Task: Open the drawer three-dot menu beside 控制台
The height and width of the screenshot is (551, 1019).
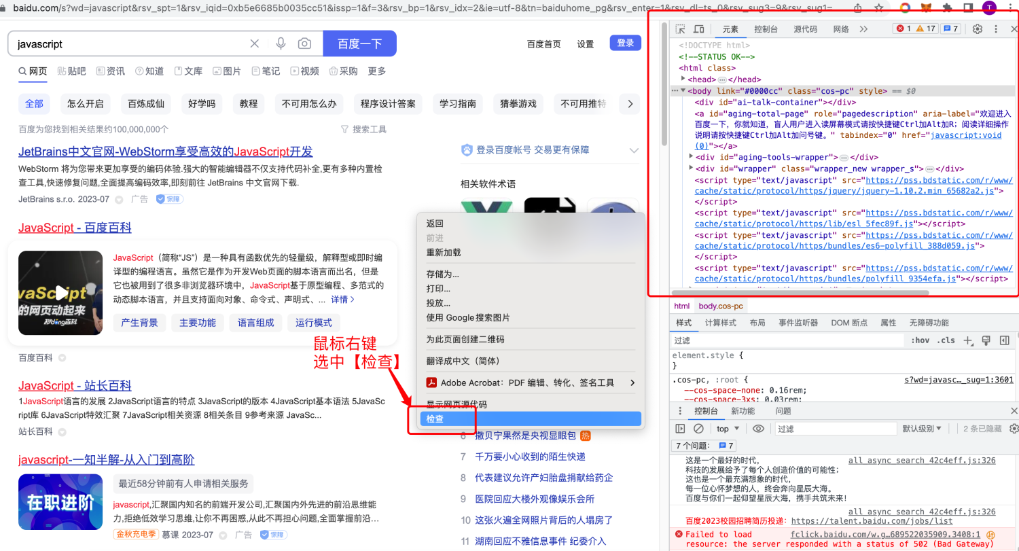Action: [680, 411]
